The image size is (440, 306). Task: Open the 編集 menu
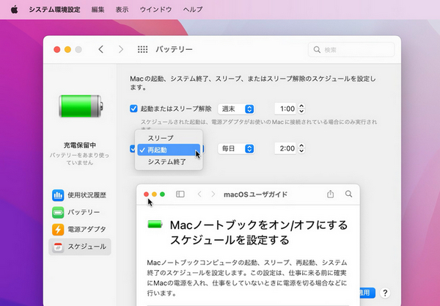[x=98, y=10]
